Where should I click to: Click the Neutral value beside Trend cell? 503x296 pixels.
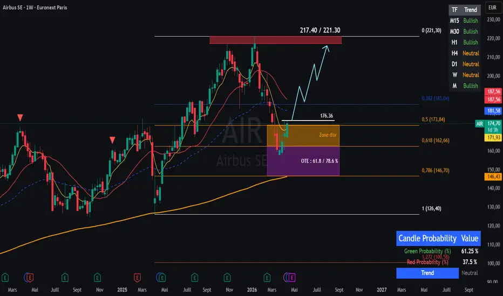point(470,273)
